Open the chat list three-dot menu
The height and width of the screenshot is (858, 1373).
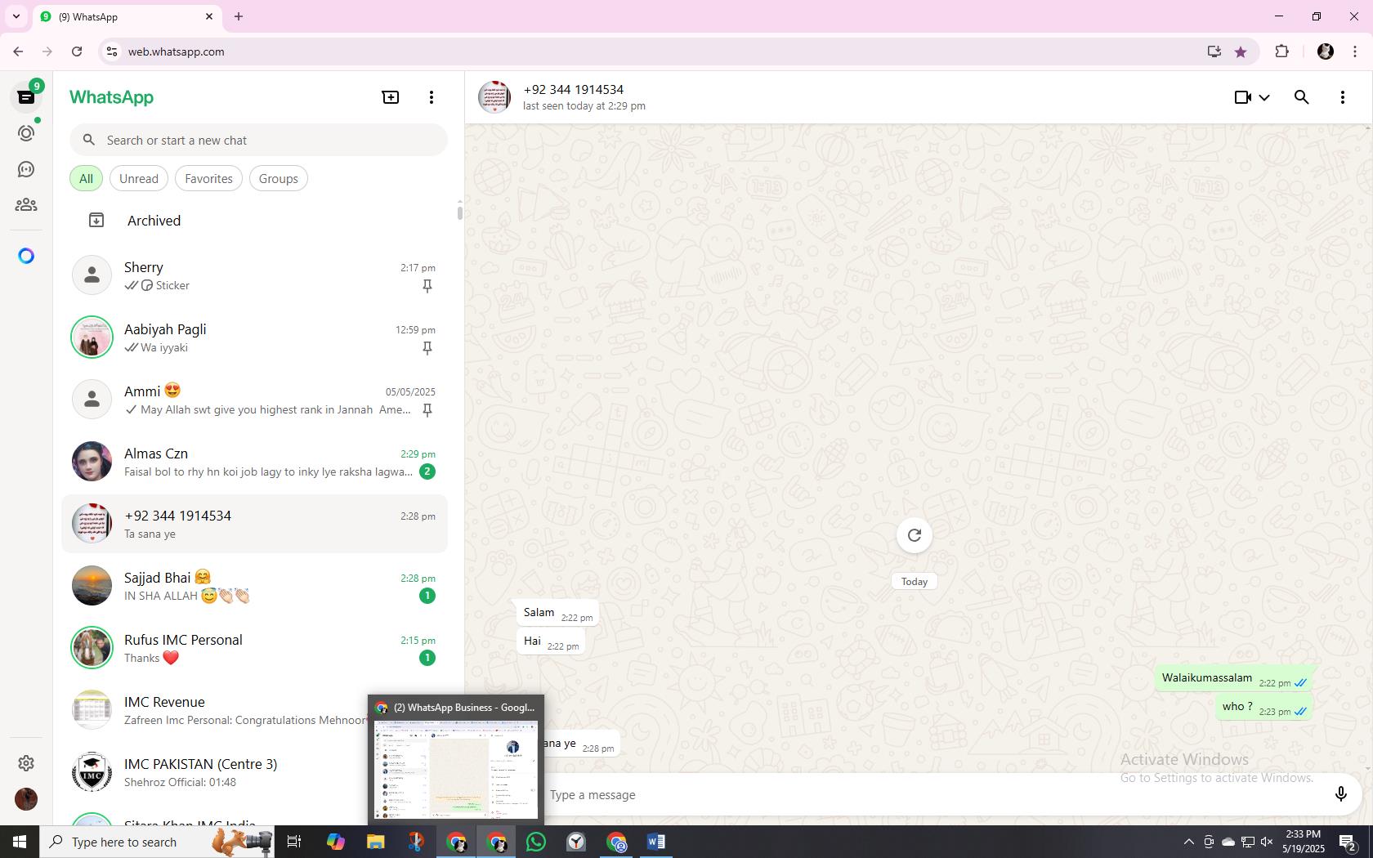coord(432,97)
